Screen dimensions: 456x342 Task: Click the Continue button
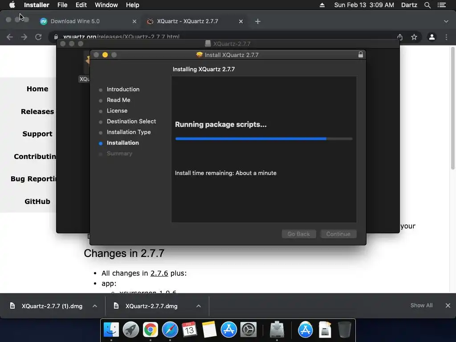pos(338,234)
